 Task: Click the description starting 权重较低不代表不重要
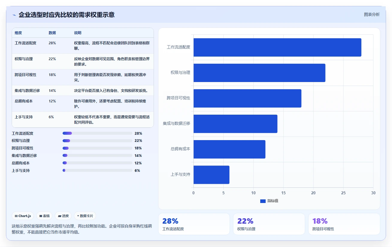(112, 120)
